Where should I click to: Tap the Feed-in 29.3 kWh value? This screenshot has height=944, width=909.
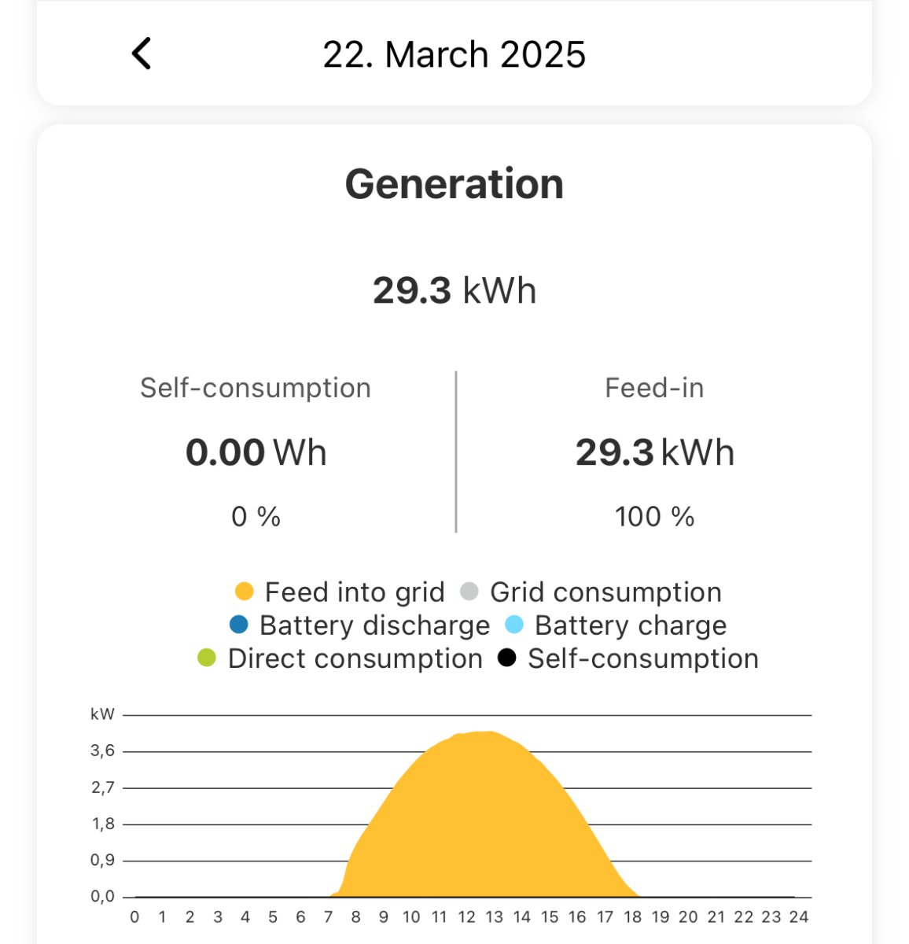654,452
